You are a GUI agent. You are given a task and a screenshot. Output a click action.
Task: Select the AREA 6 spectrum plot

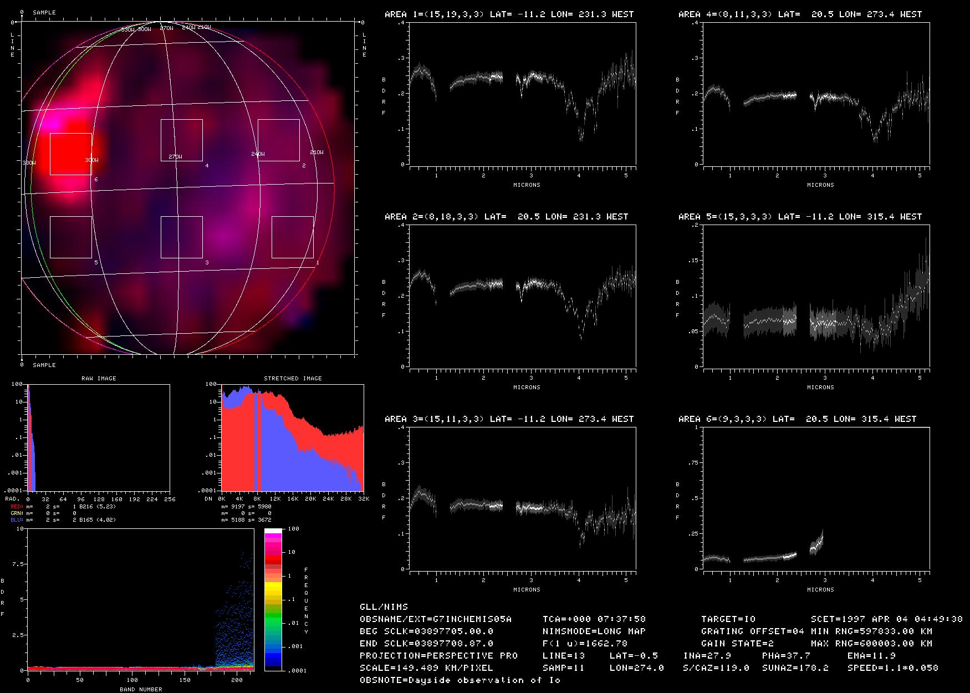click(x=816, y=498)
